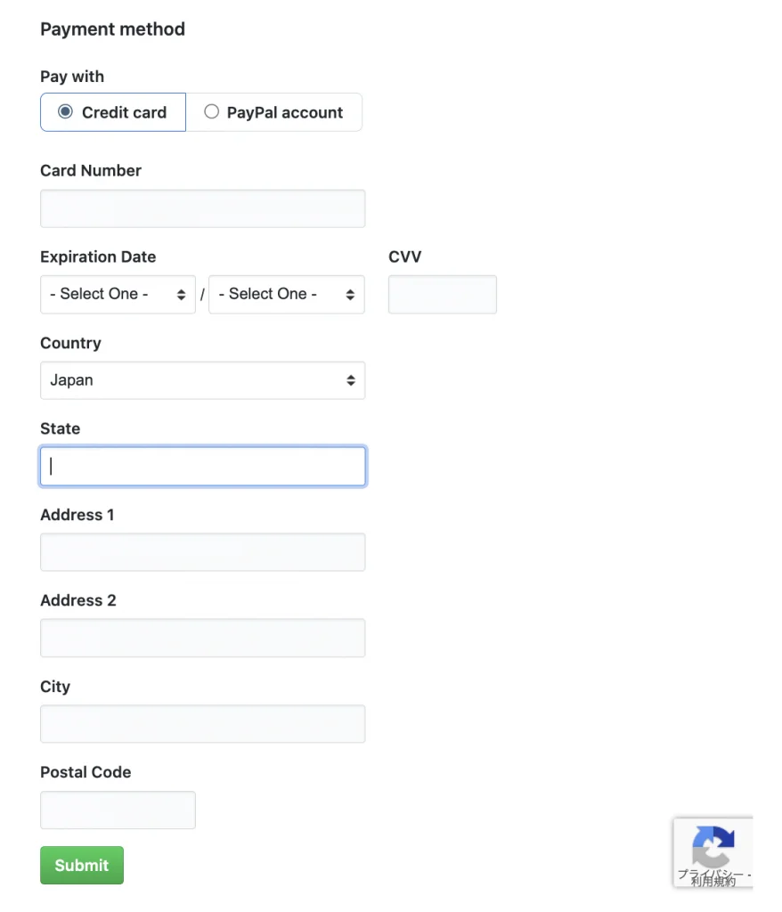Screen dimensions: 782x912
Task: Select the City text field
Action: pyautogui.click(x=202, y=724)
